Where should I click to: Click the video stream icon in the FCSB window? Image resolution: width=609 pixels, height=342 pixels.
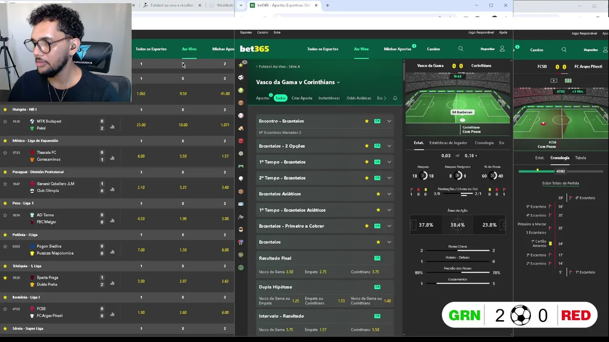click(554, 81)
